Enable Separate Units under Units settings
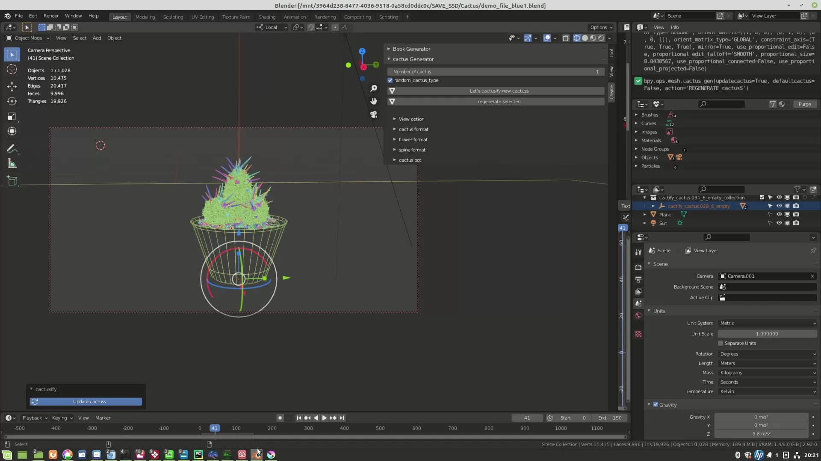821x461 pixels. click(721, 343)
